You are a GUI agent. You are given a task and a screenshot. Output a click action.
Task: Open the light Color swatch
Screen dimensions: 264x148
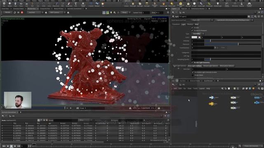pyautogui.click(x=194, y=37)
